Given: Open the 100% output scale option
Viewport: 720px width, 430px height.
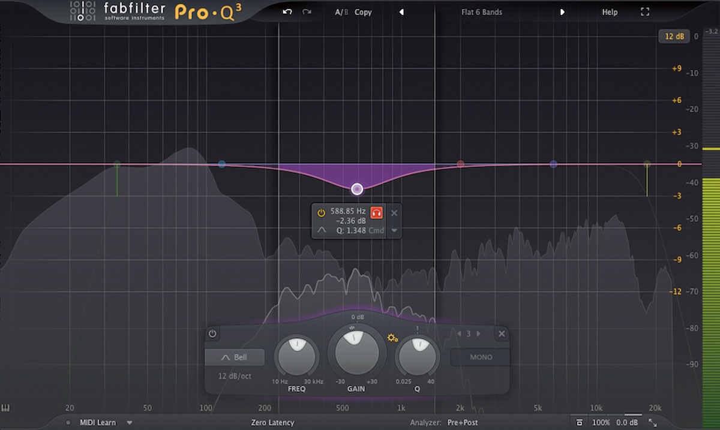Looking at the screenshot, I should (x=601, y=423).
